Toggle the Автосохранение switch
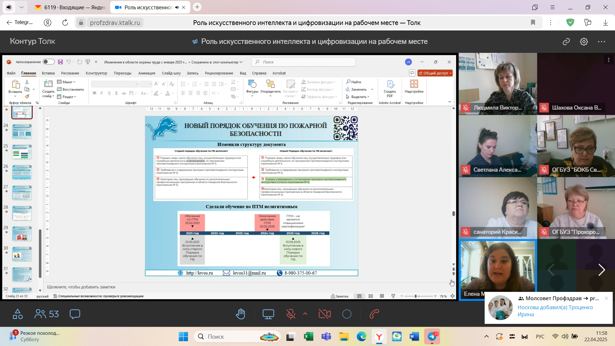The width and height of the screenshot is (615, 346). click(48, 62)
